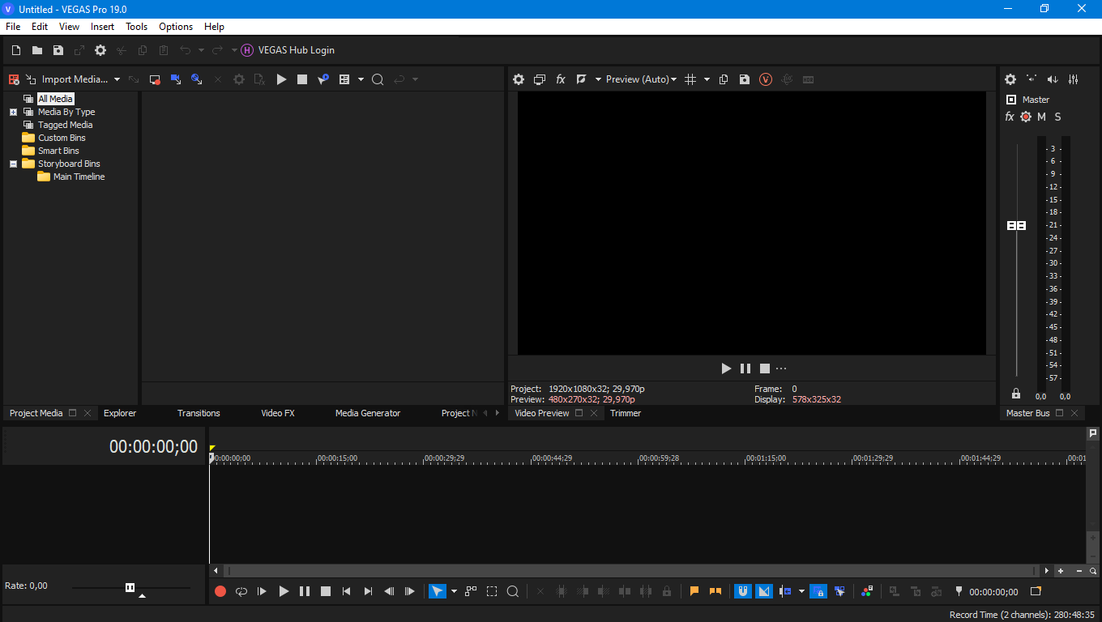Pause the Video Preview
This screenshot has width=1102, height=622.
tap(745, 369)
